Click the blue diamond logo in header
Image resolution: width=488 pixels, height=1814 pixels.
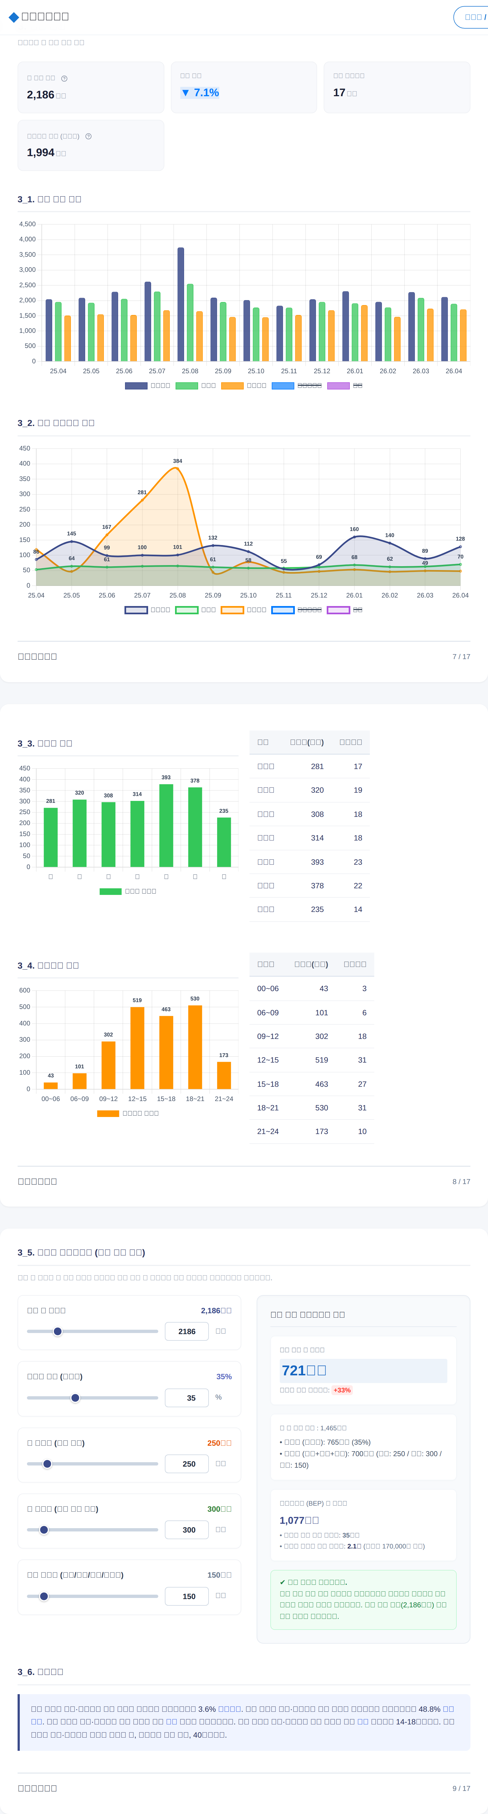[x=13, y=17]
